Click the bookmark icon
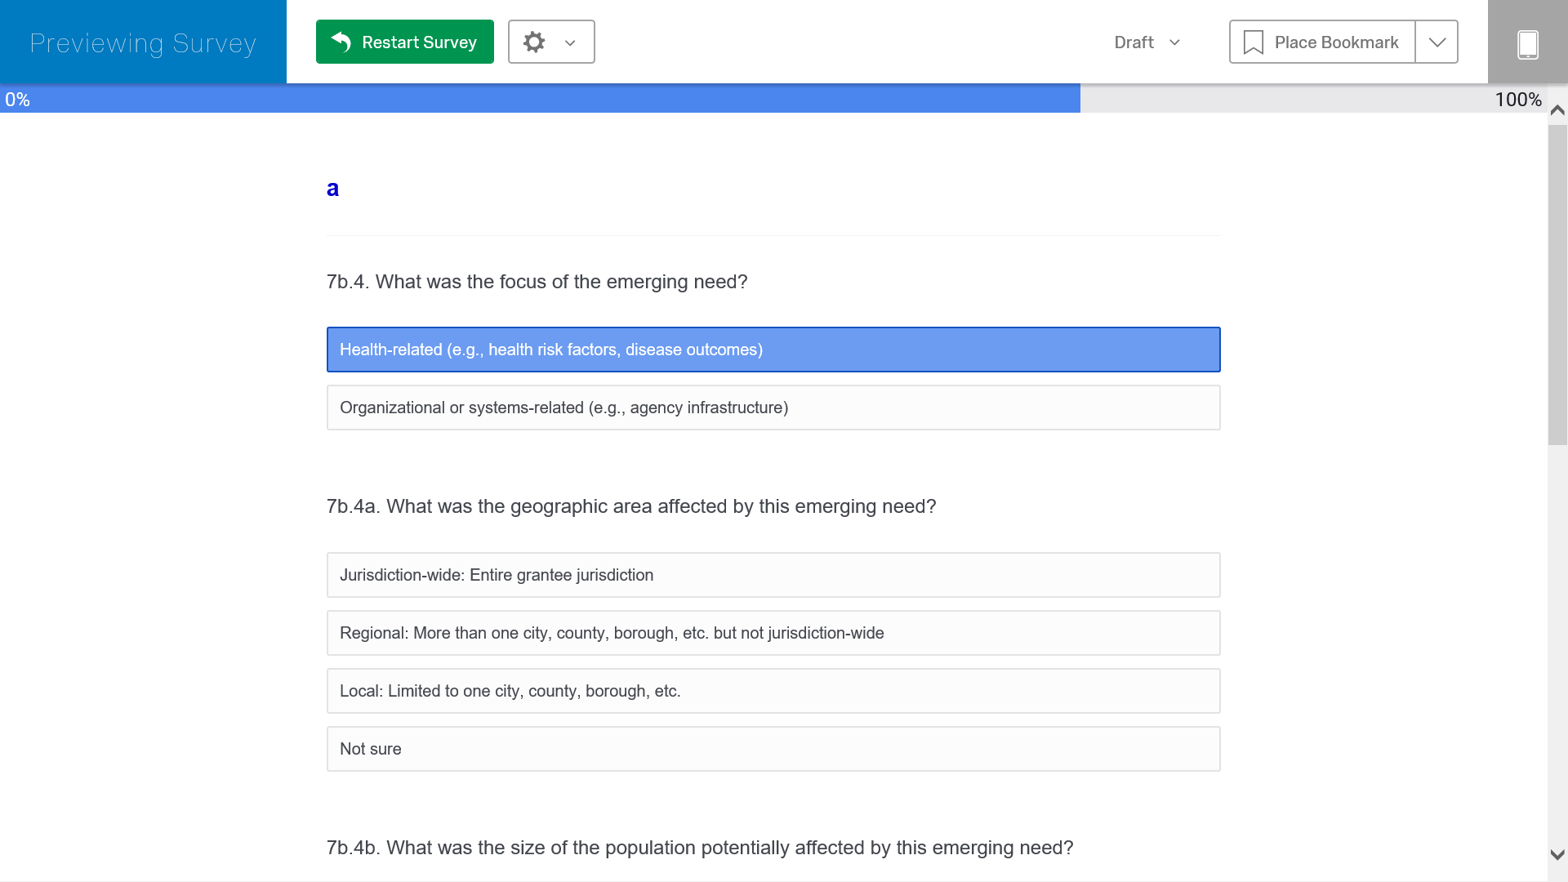 pos(1253,42)
